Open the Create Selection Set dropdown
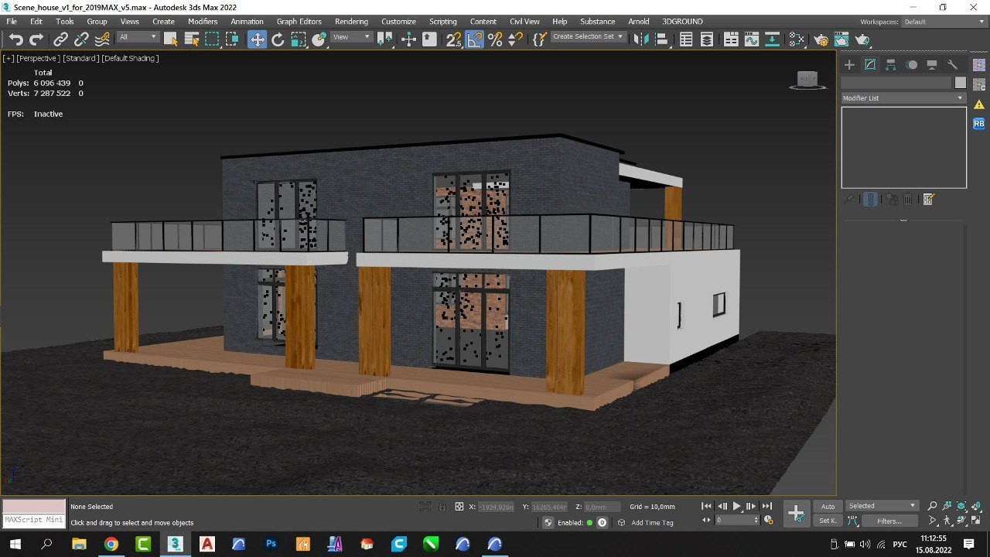 pos(588,37)
